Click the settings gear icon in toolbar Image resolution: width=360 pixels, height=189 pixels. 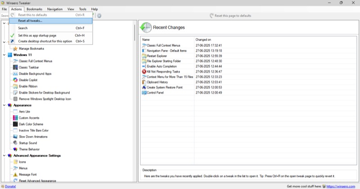pyautogui.click(x=99, y=16)
